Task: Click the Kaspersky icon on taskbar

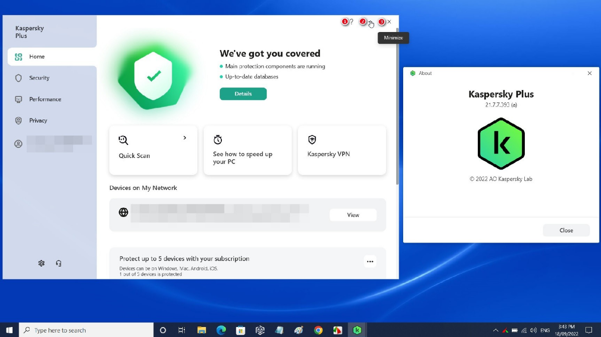Action: tap(357, 330)
